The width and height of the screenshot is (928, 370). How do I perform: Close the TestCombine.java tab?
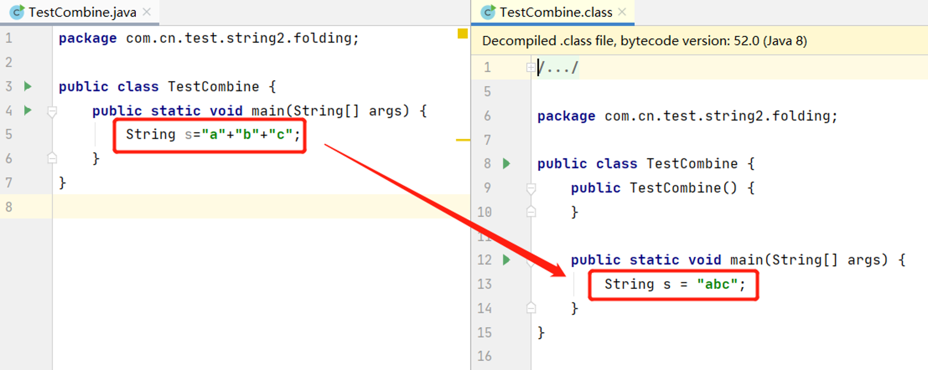pos(147,12)
